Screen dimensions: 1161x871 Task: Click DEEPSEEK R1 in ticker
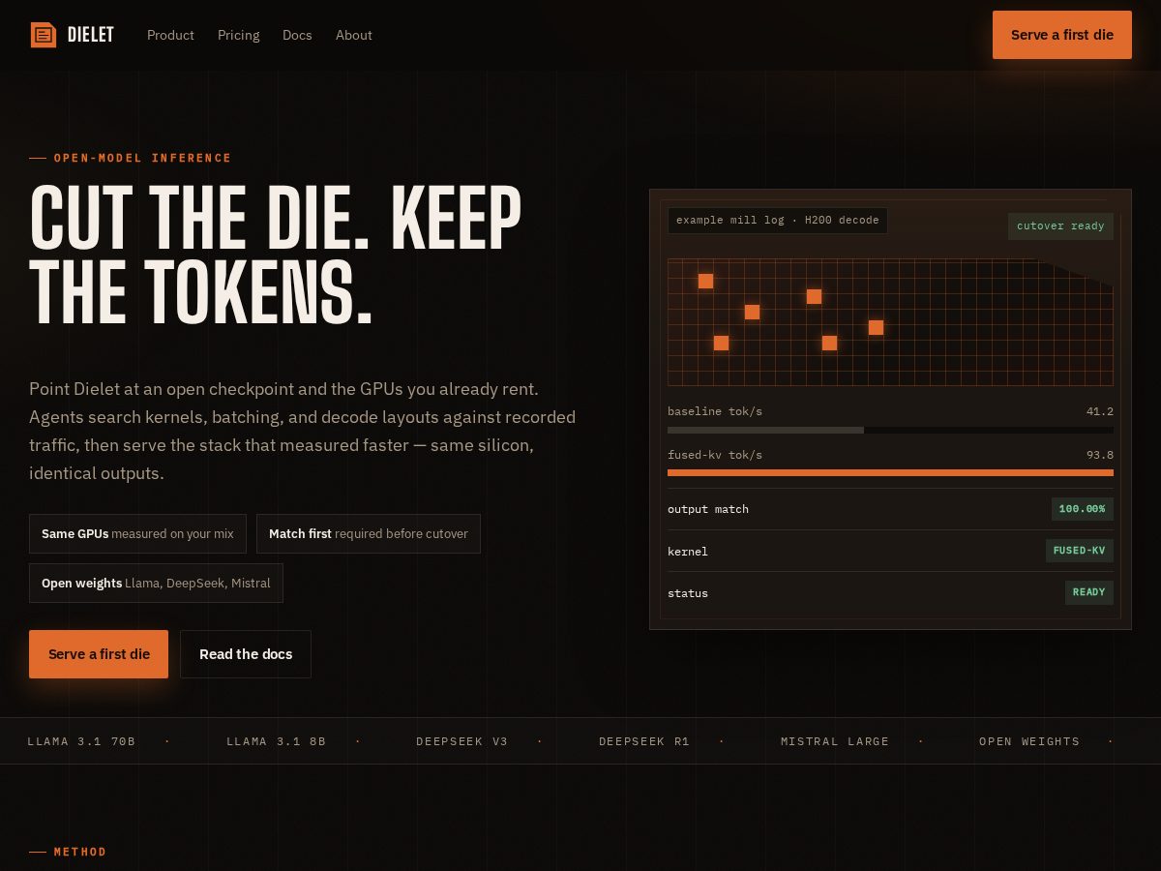(644, 741)
